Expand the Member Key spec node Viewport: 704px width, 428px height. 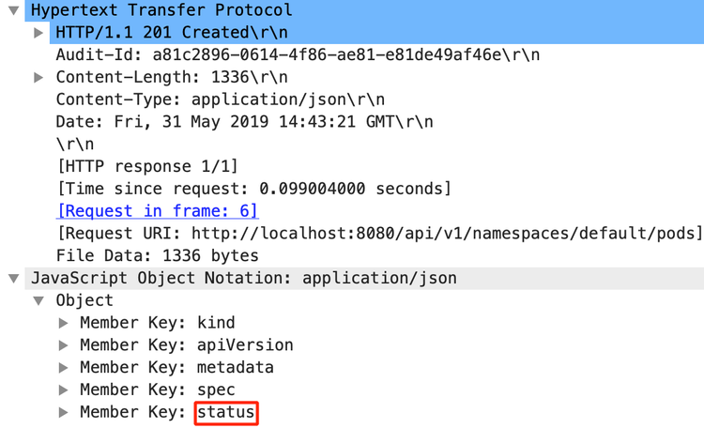coord(64,390)
